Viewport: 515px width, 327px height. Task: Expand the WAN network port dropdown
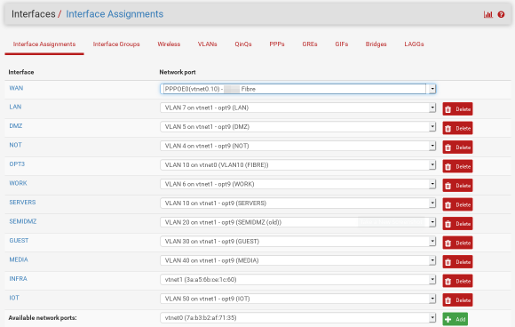pyautogui.click(x=297, y=89)
